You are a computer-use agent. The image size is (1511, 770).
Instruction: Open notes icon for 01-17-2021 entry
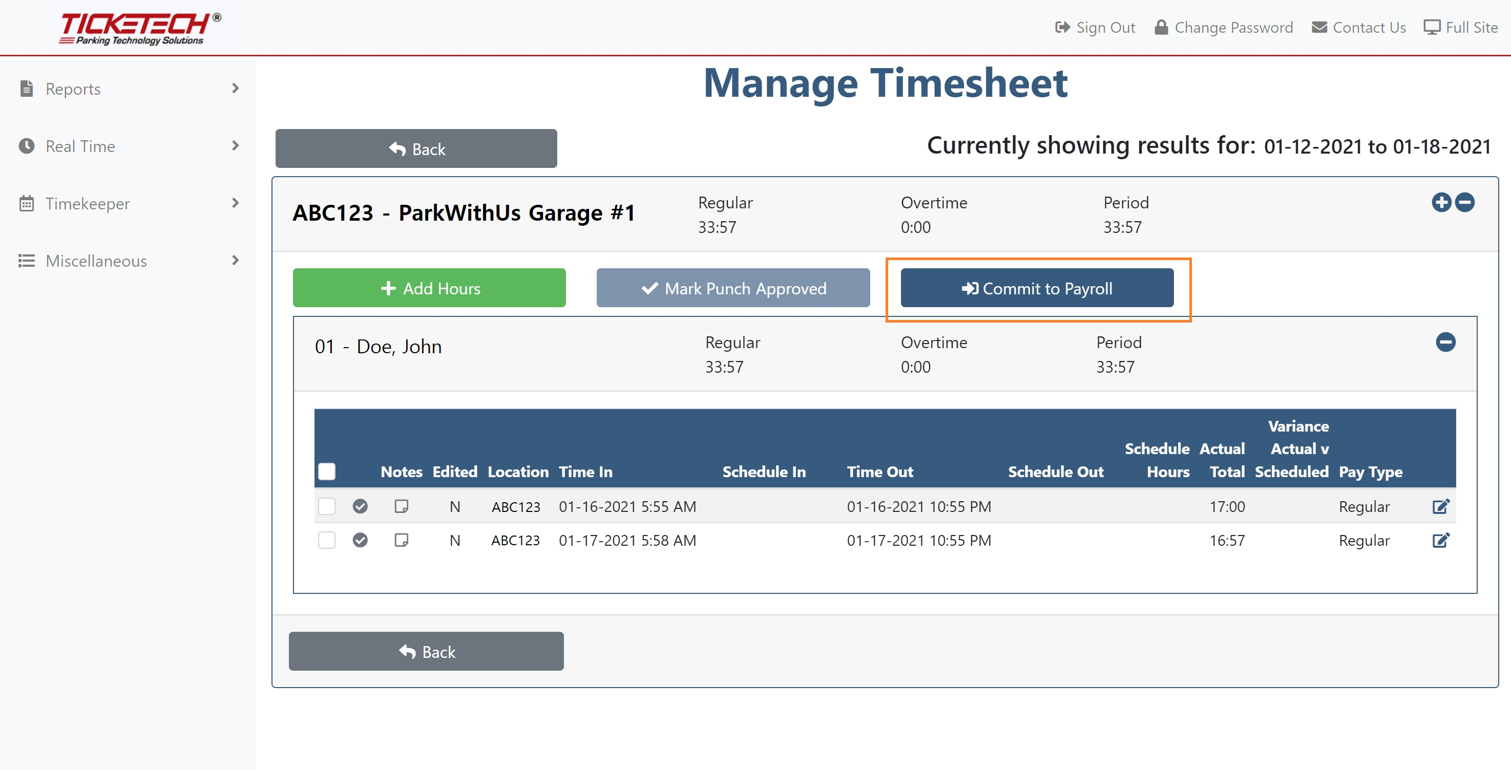tap(401, 540)
